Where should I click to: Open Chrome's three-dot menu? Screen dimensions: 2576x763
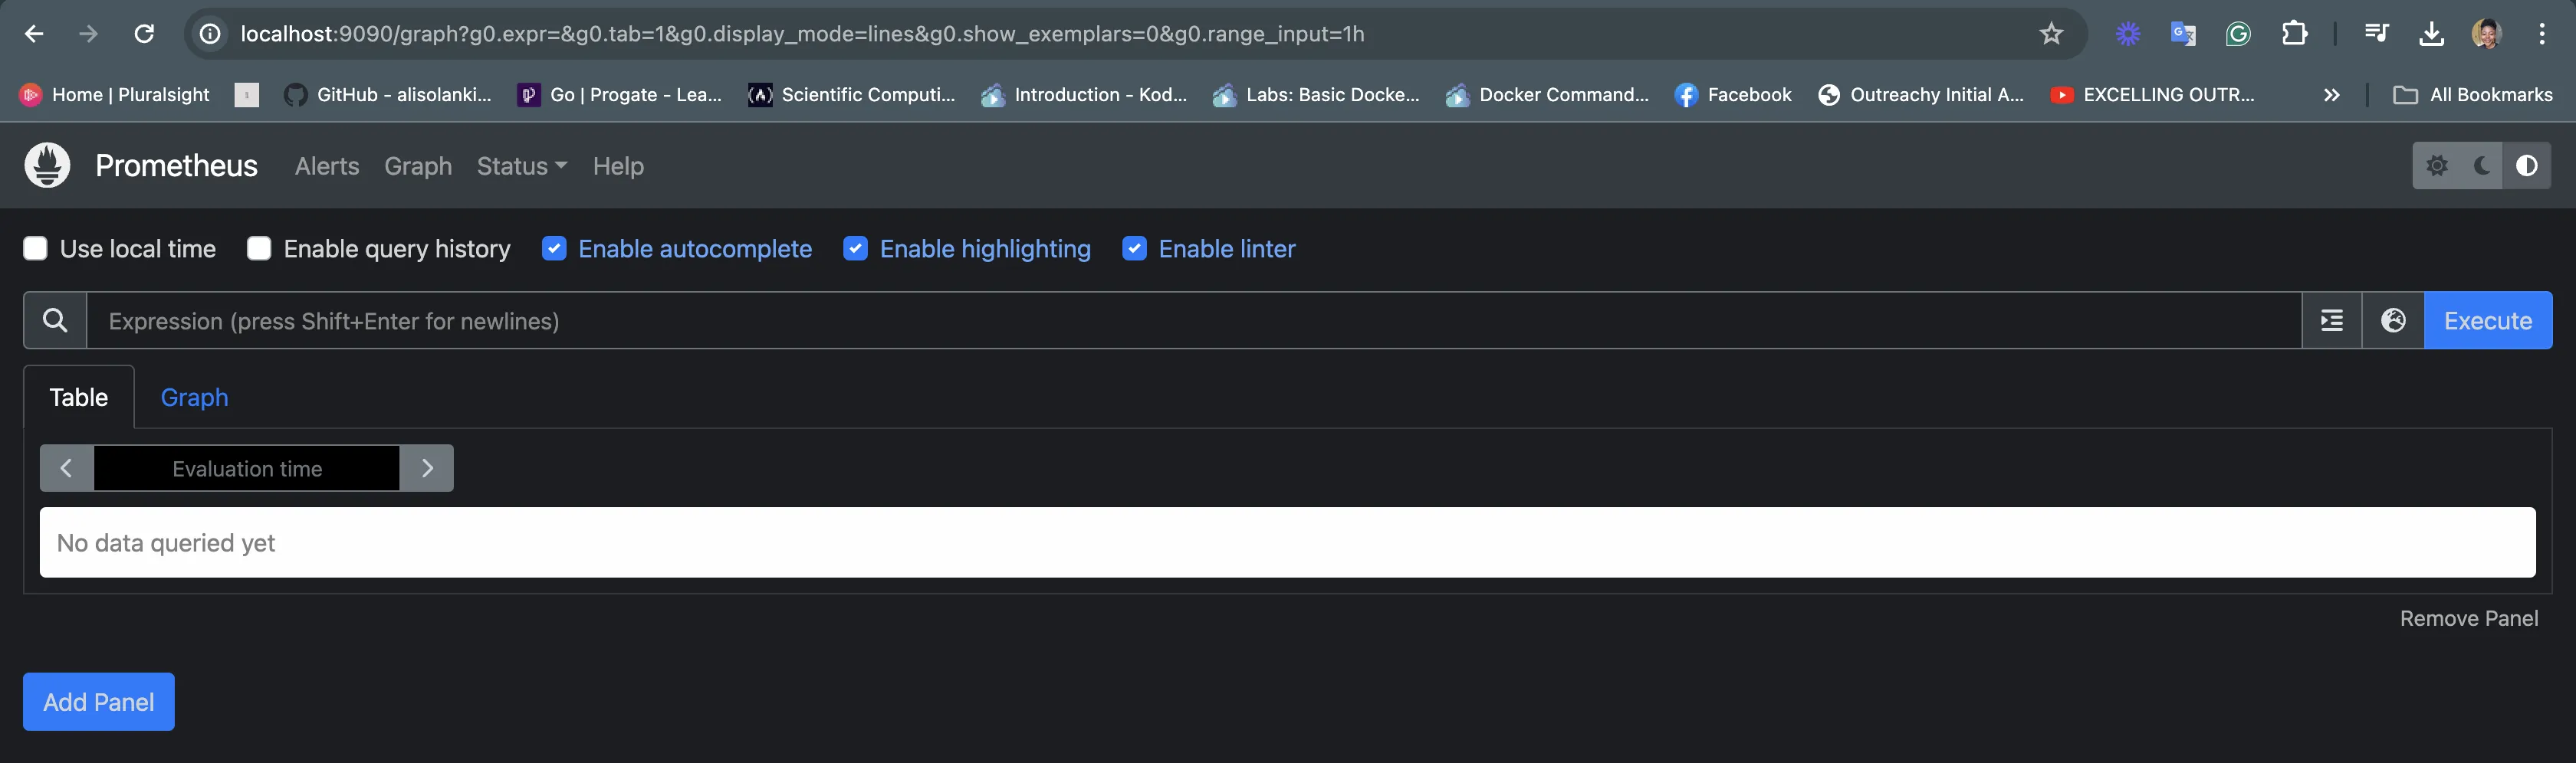tap(2542, 34)
